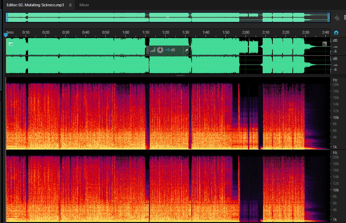Click the 10k label on upper frequency scale
Image resolution: width=346 pixels, height=223 pixels.
point(336,117)
